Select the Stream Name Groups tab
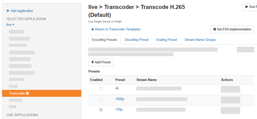The image size is (257, 119). (200, 40)
